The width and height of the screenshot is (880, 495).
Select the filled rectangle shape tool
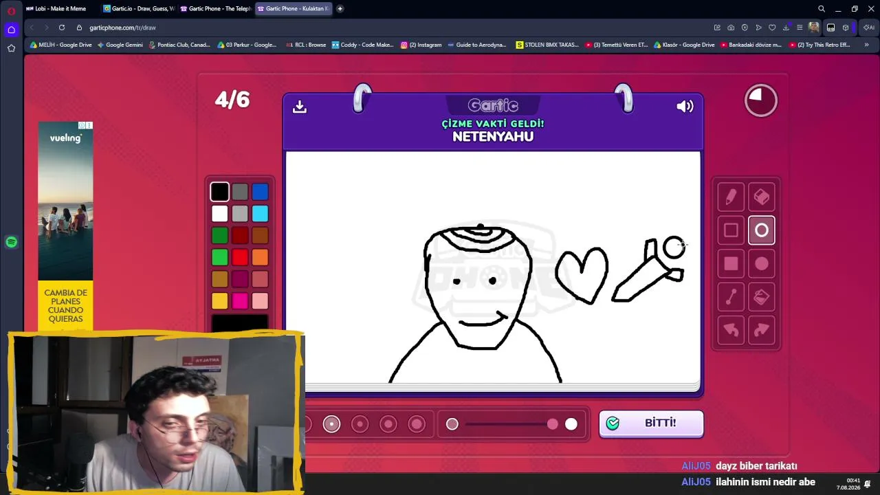pos(731,263)
